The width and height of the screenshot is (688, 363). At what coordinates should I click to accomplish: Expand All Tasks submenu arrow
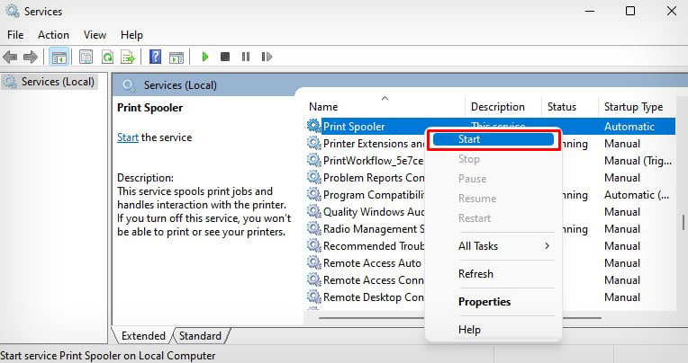(548, 245)
